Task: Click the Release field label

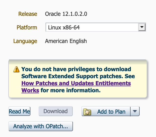Action: [28, 14]
